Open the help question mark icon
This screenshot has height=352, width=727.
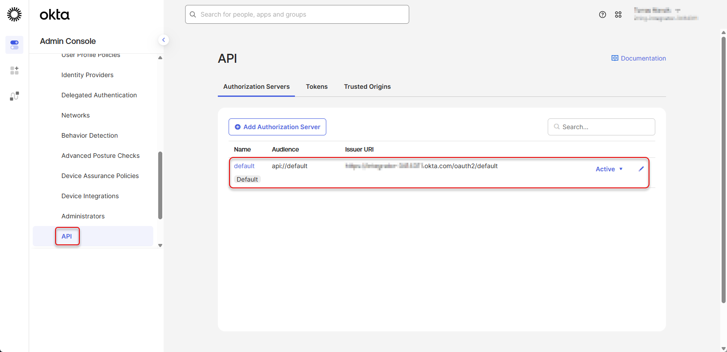click(x=602, y=14)
